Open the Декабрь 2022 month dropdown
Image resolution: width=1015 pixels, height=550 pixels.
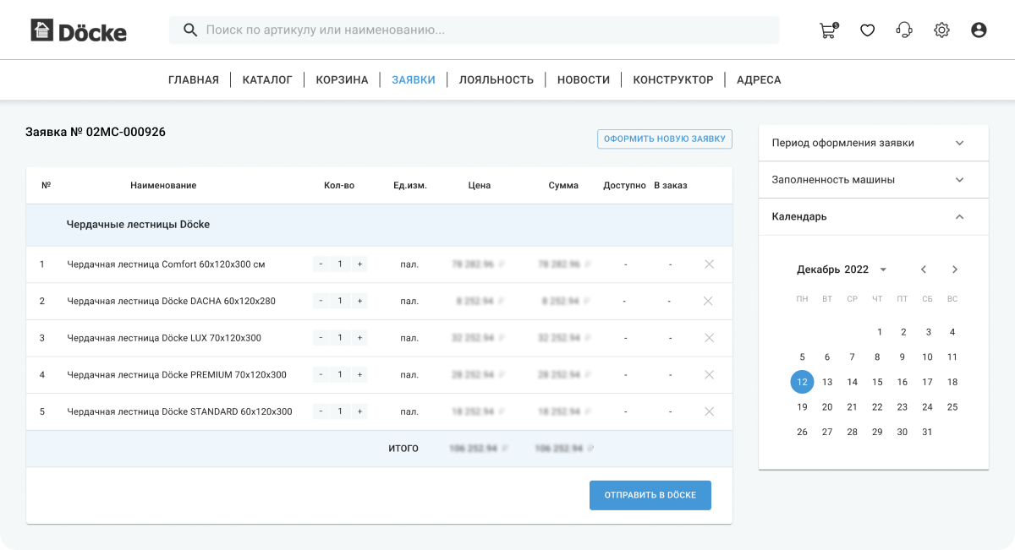pyautogui.click(x=842, y=270)
